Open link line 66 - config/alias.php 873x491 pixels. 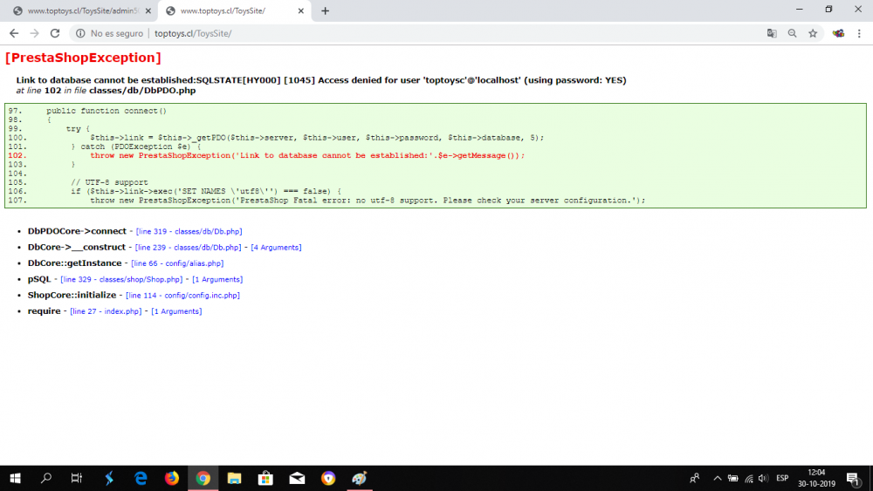(177, 263)
